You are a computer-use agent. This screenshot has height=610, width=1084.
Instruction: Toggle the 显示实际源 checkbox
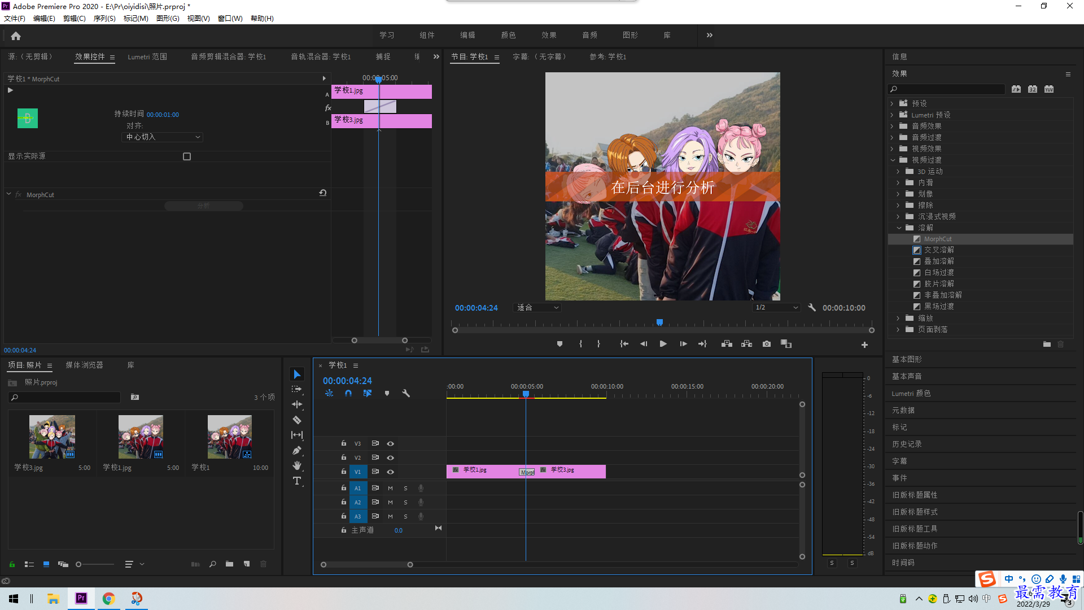187,156
